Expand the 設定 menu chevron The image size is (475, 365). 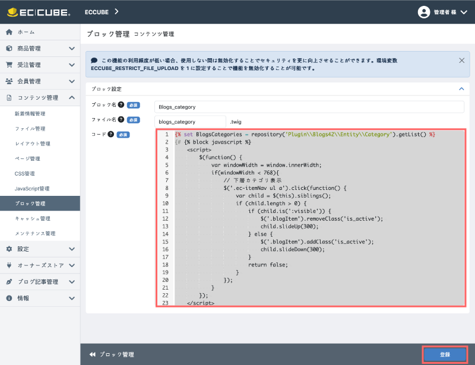(x=72, y=249)
